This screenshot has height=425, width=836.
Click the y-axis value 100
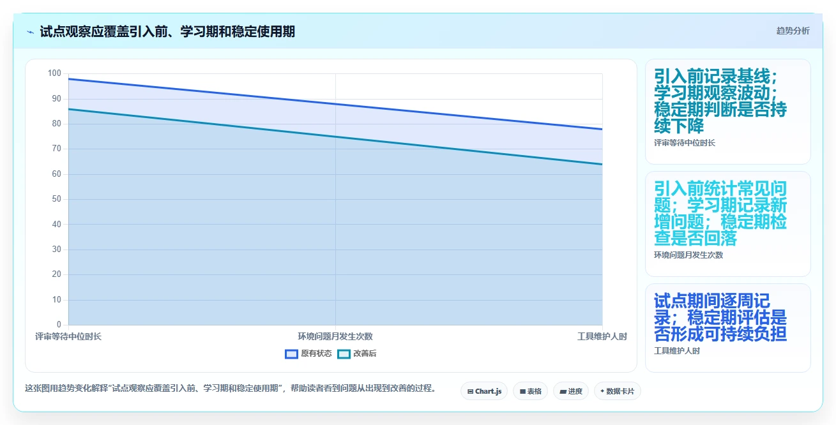(x=54, y=73)
